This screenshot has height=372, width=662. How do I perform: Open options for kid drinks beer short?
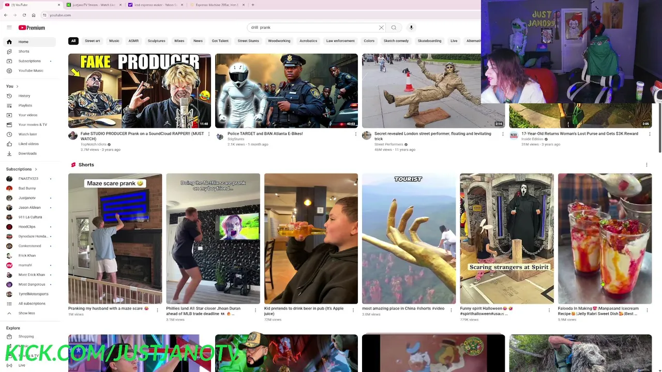(x=353, y=310)
